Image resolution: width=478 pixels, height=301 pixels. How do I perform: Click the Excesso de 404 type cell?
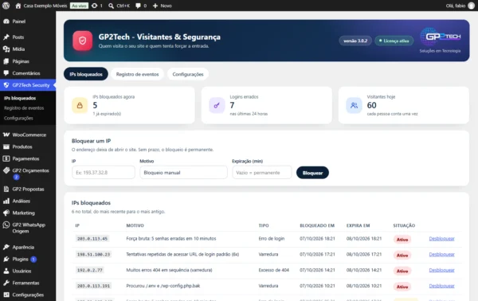[x=274, y=270]
